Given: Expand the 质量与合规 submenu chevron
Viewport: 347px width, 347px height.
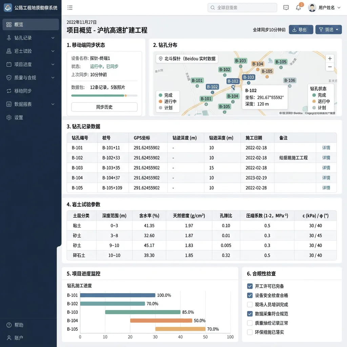Looking at the screenshot, I should point(53,78).
